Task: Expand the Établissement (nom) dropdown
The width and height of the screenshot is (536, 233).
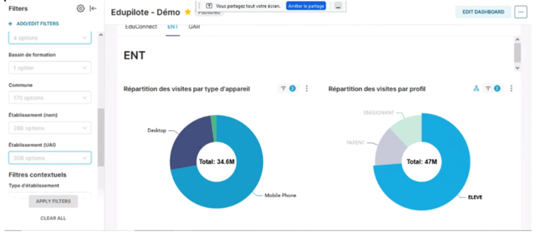Action: tap(50, 128)
